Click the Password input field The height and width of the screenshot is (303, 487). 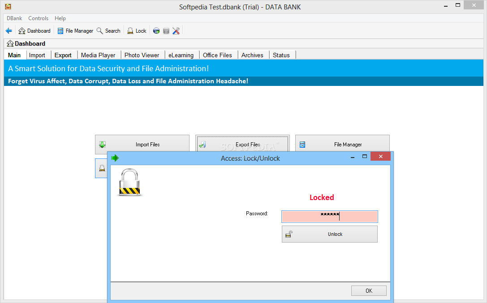point(330,217)
